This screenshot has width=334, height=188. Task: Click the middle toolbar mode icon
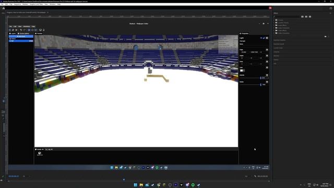pos(32,30)
